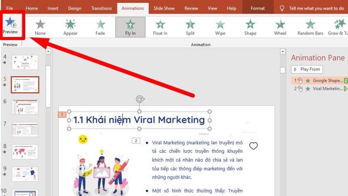Select slide 8 world map thumbnail
This screenshot has width=348, height=196.
[x=25, y=152]
